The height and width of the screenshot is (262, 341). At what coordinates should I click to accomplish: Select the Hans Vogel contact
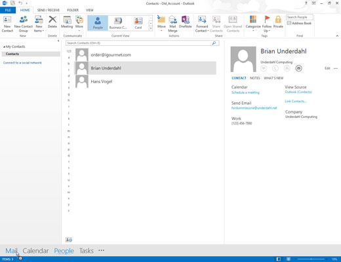(x=146, y=81)
